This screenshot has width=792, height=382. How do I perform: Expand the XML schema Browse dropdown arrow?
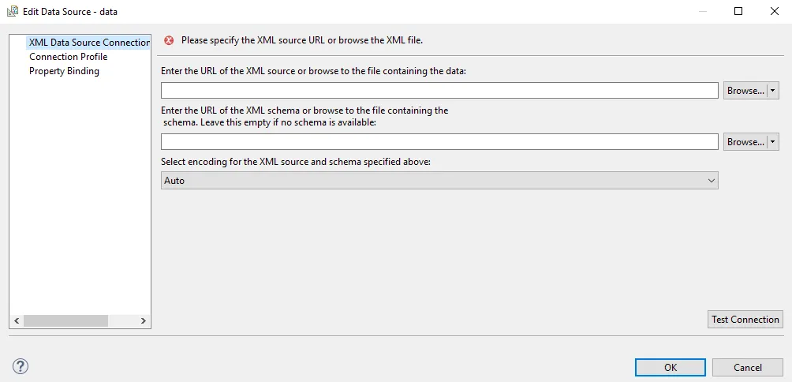pos(774,142)
